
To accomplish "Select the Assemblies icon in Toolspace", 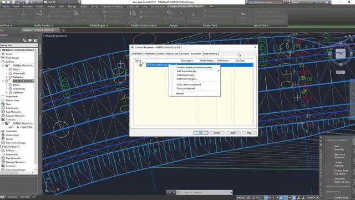I will [3, 131].
